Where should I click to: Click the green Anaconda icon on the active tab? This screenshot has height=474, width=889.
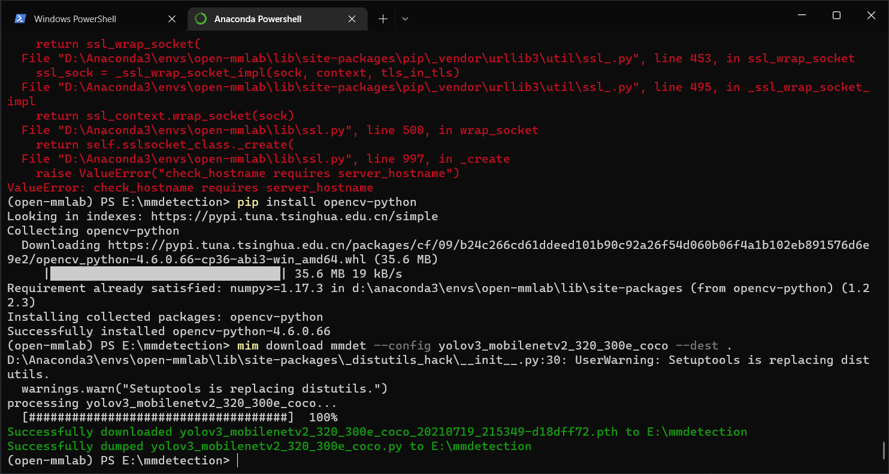tap(199, 19)
